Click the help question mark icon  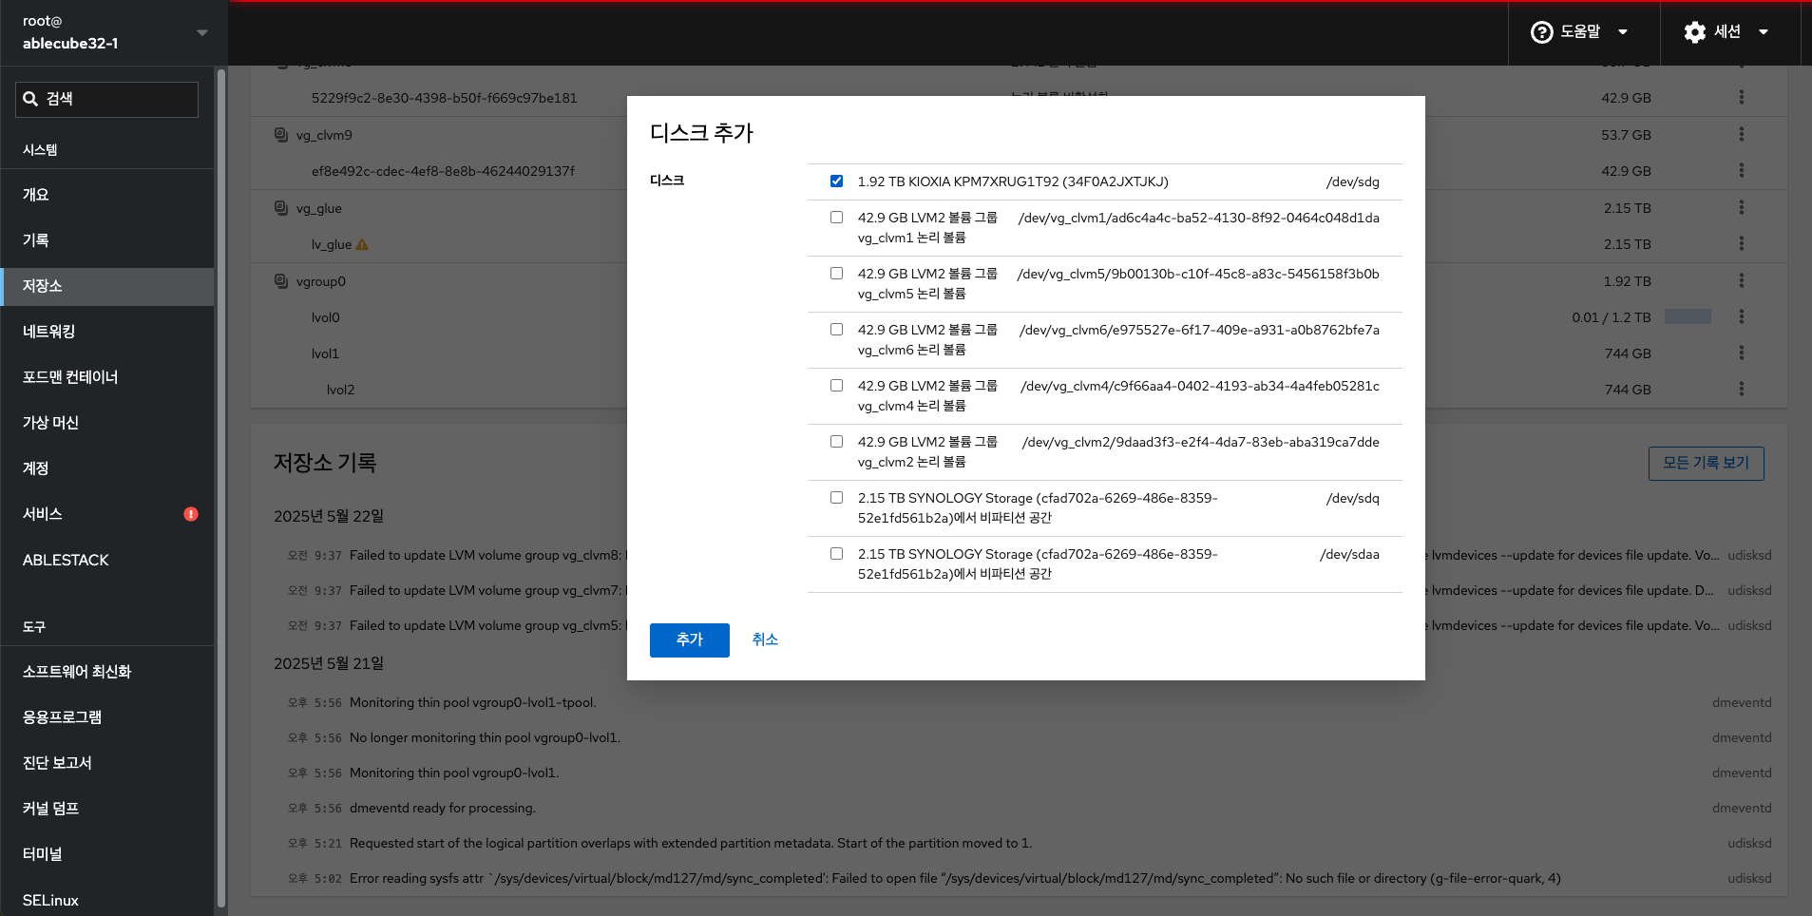[1541, 32]
